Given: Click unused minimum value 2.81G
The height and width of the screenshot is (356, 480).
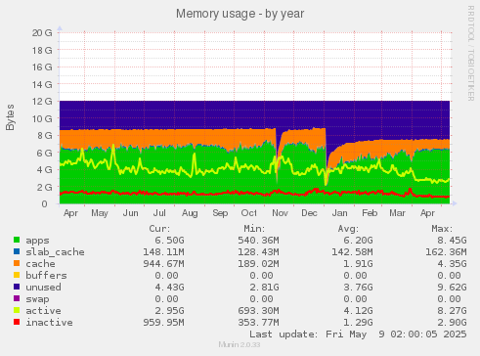Looking at the screenshot, I should tap(264, 288).
